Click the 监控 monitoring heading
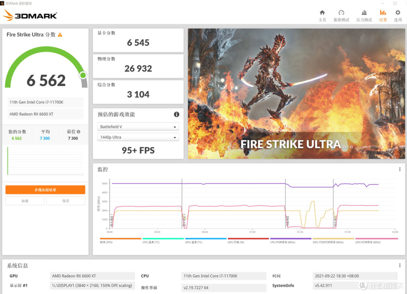The width and height of the screenshot is (407, 294). click(103, 169)
